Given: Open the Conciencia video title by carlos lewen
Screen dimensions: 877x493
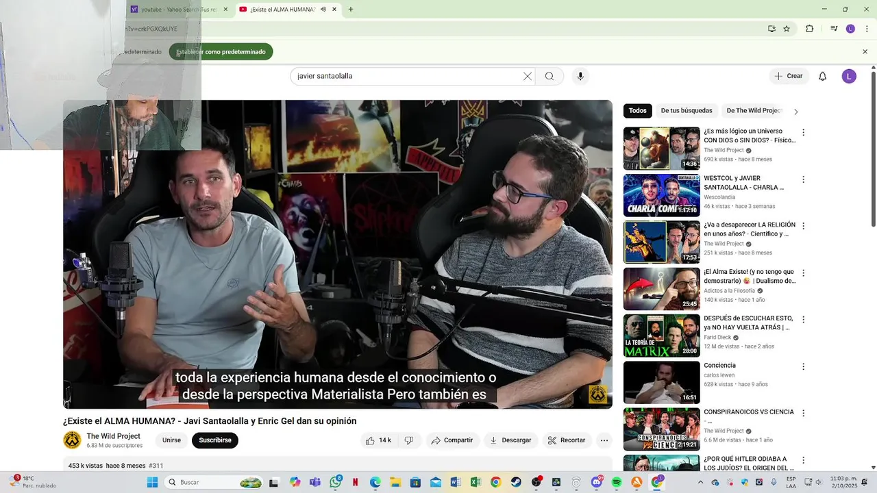Looking at the screenshot, I should 719,366.
